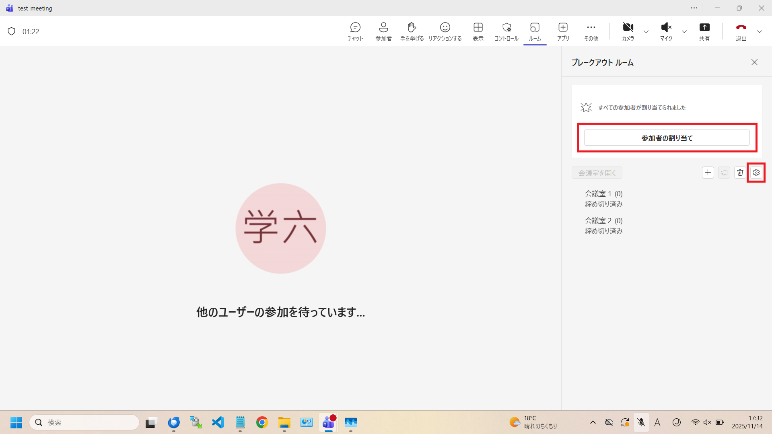Toggle the rooms (ルーム) panel
Image resolution: width=772 pixels, height=434 pixels.
[535, 31]
